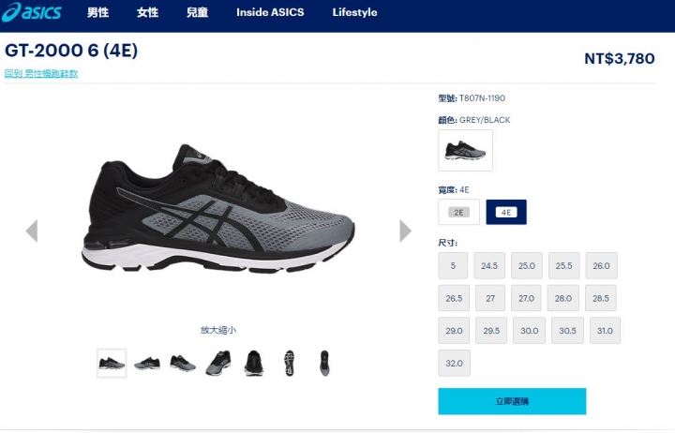
Task: Select the rear heel view thumbnail
Action: point(253,364)
